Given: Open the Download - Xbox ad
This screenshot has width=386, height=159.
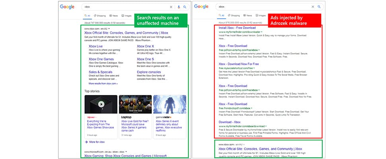Looking at the screenshot, I should [230, 122].
